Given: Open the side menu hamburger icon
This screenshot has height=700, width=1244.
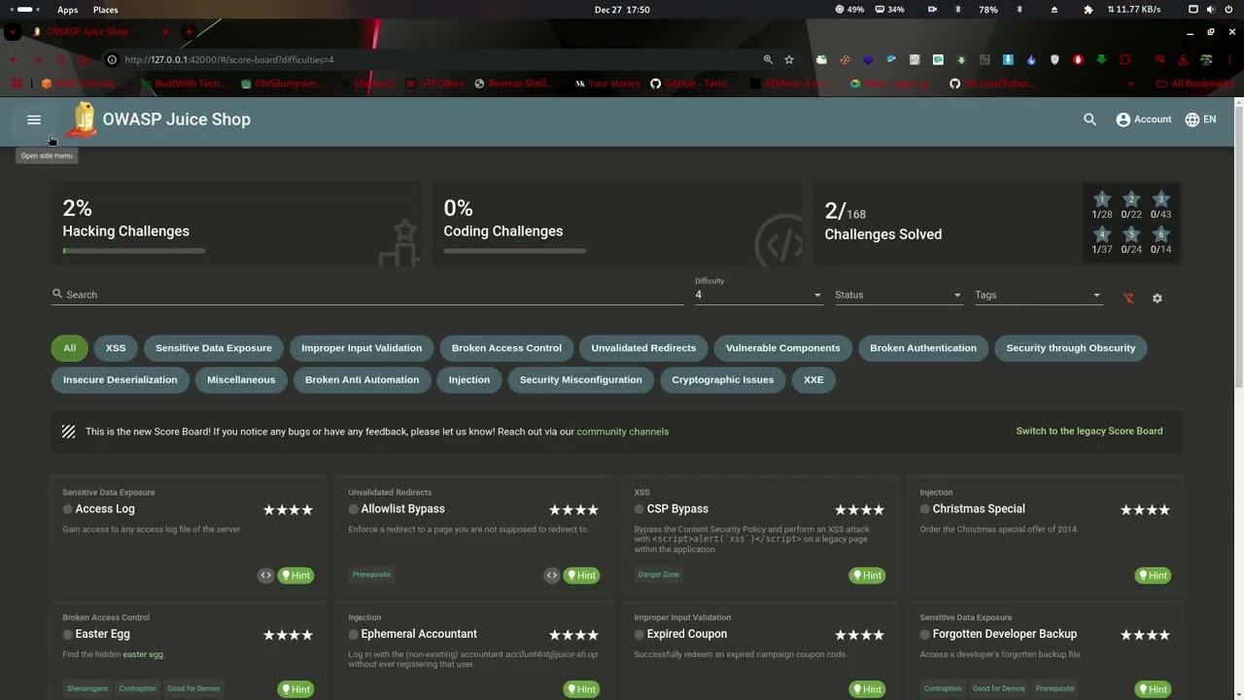Looking at the screenshot, I should [34, 120].
